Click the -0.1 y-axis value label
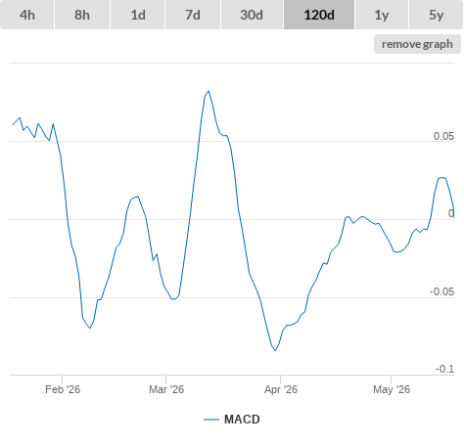The width and height of the screenshot is (464, 445). point(445,369)
